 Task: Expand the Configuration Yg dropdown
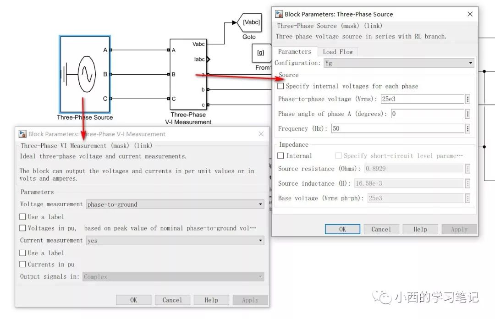coord(399,63)
